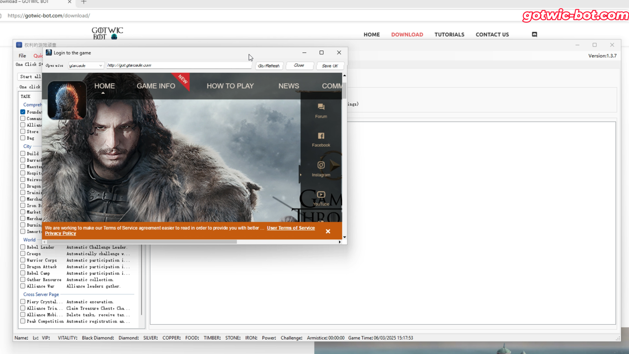Viewport: 629px width, 354px height.
Task: Click the down arrow of page scrollbar
Action: [344, 237]
